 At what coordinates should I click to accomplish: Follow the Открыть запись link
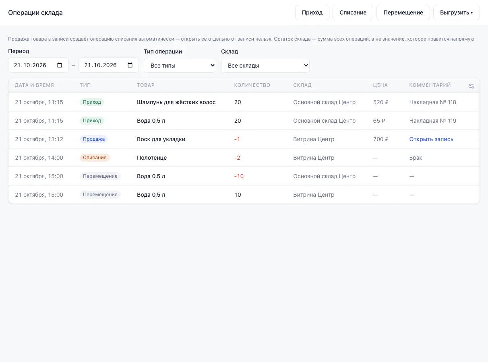(431, 139)
